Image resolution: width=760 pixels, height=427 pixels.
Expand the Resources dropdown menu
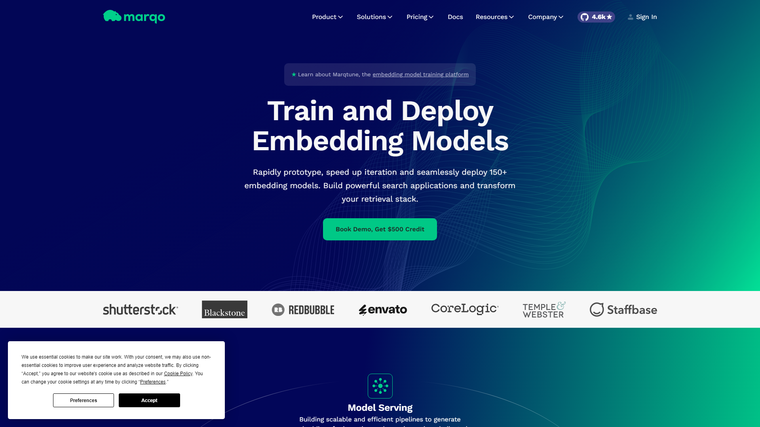[x=494, y=17]
